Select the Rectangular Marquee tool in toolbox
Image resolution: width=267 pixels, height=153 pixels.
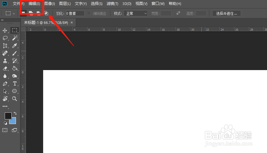(15, 30)
